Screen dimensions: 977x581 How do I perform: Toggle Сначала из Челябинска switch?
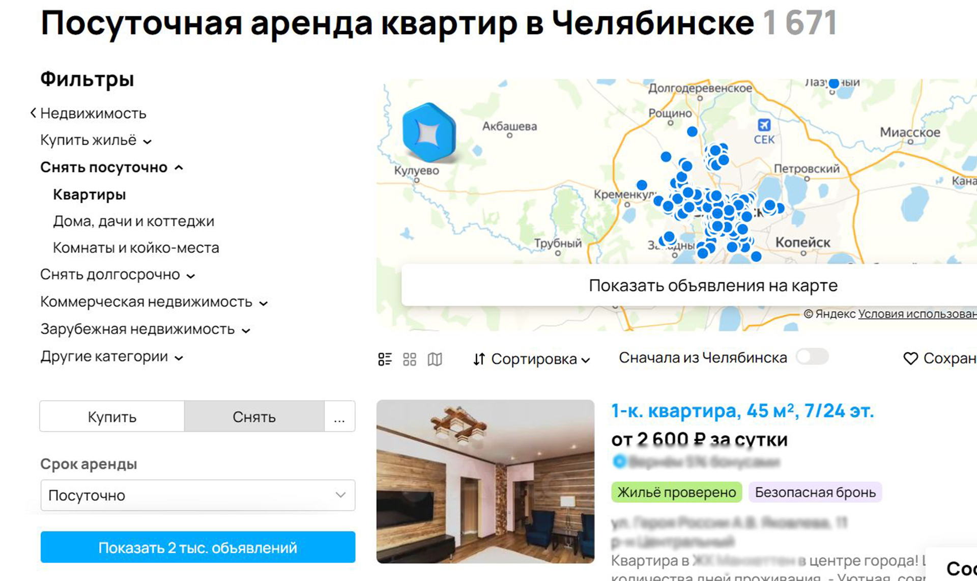(x=812, y=357)
